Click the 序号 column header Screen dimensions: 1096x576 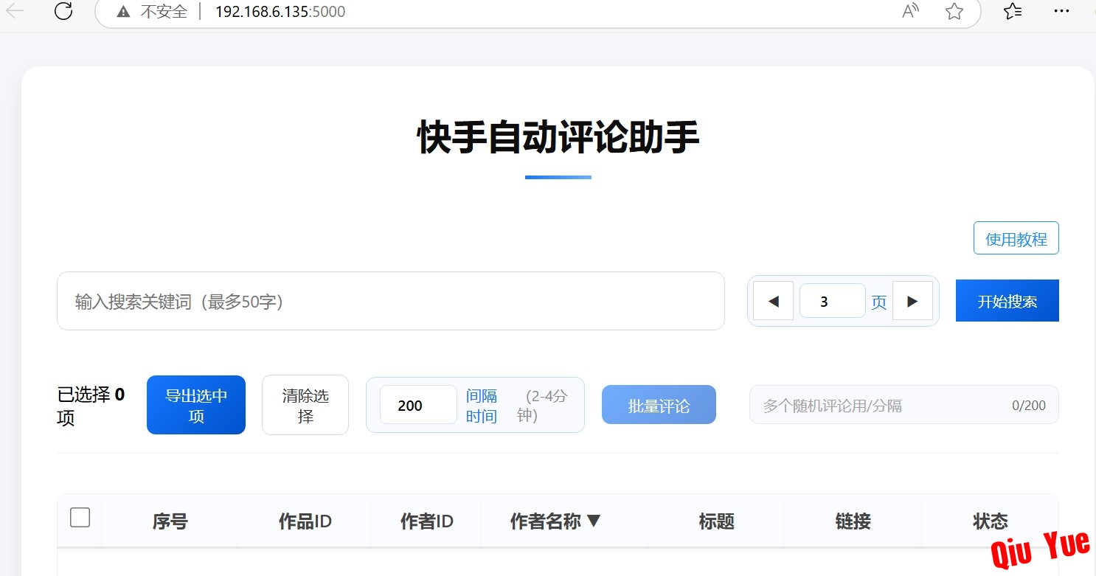[x=170, y=521]
